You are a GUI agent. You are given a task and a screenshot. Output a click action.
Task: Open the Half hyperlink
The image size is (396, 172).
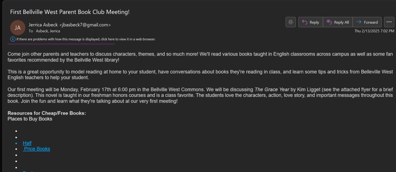click(x=27, y=143)
